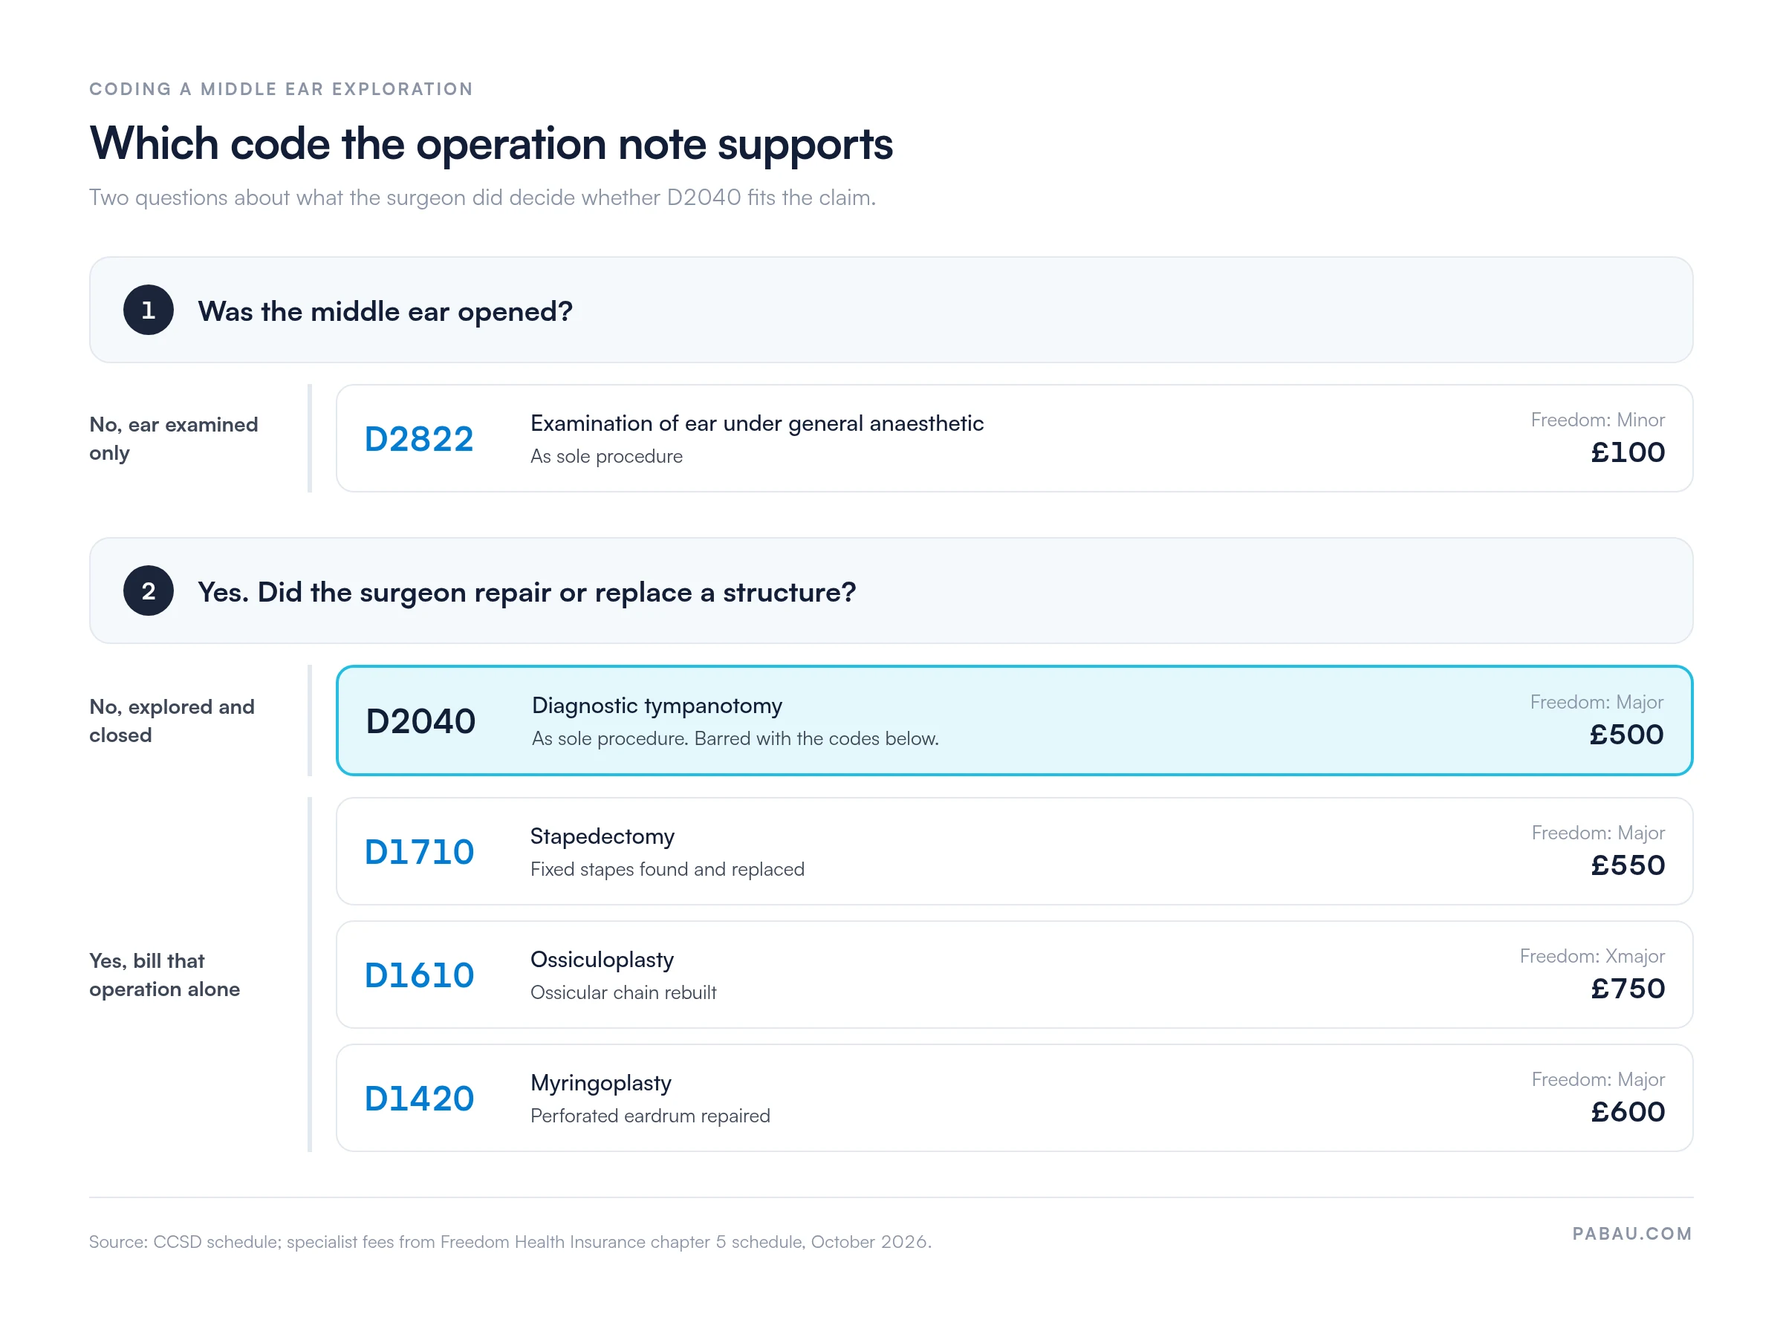The height and width of the screenshot is (1340, 1783).
Task: Click the £100 fee for ear examination
Action: point(1628,453)
